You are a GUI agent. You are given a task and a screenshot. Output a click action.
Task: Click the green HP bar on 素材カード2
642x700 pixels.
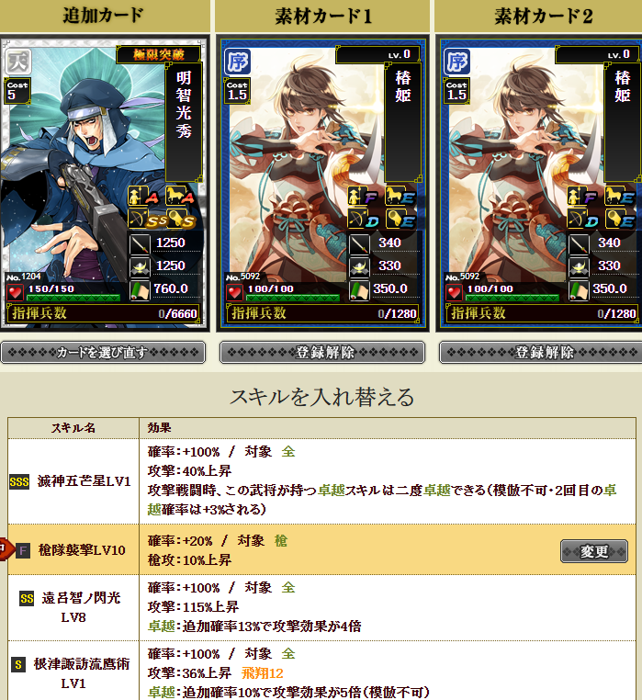pyautogui.click(x=512, y=298)
